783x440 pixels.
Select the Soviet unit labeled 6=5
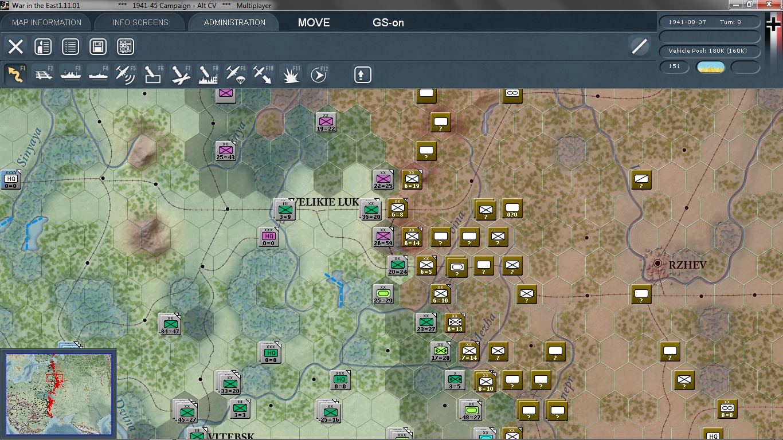426,265
